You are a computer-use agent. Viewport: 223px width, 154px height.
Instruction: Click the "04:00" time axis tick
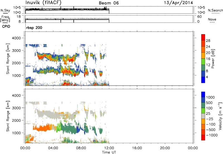(x=53, y=148)
